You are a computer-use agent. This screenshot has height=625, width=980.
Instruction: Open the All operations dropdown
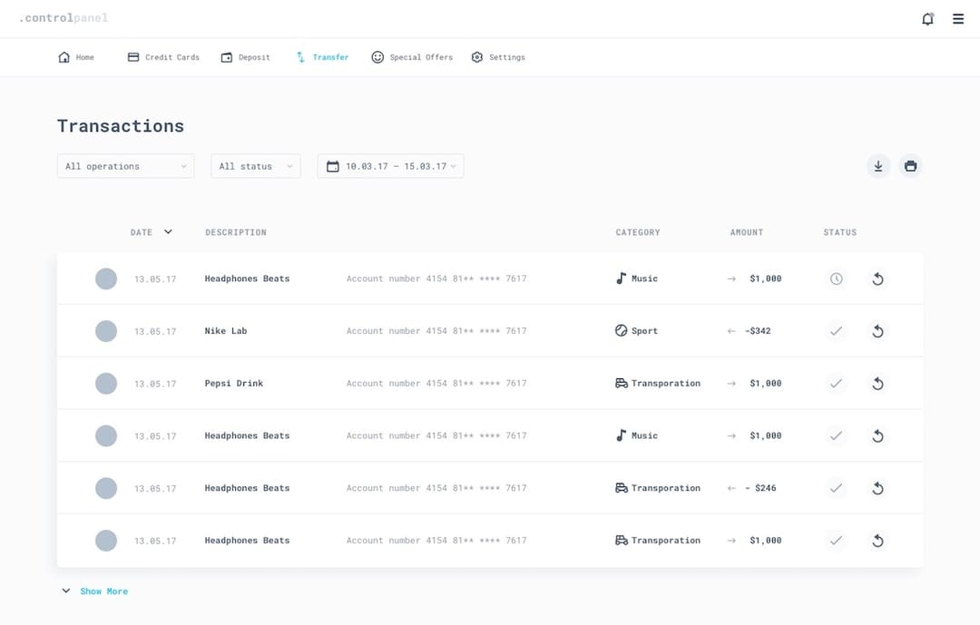pos(125,166)
